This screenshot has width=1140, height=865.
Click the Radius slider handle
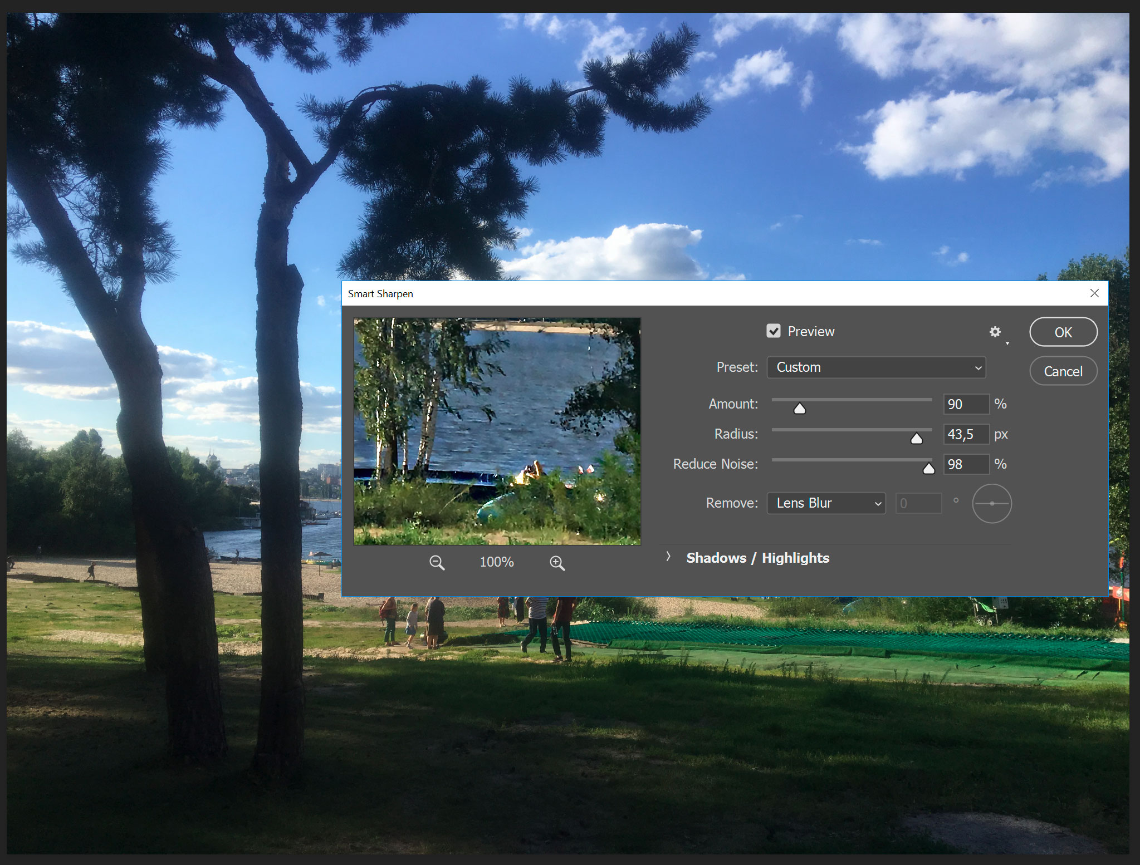(916, 439)
